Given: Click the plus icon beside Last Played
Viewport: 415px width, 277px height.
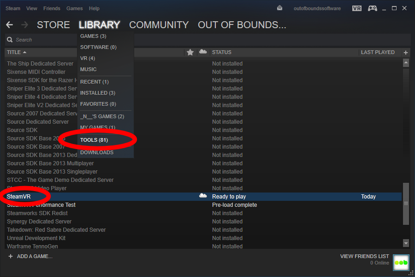Looking at the screenshot, I should (x=406, y=53).
